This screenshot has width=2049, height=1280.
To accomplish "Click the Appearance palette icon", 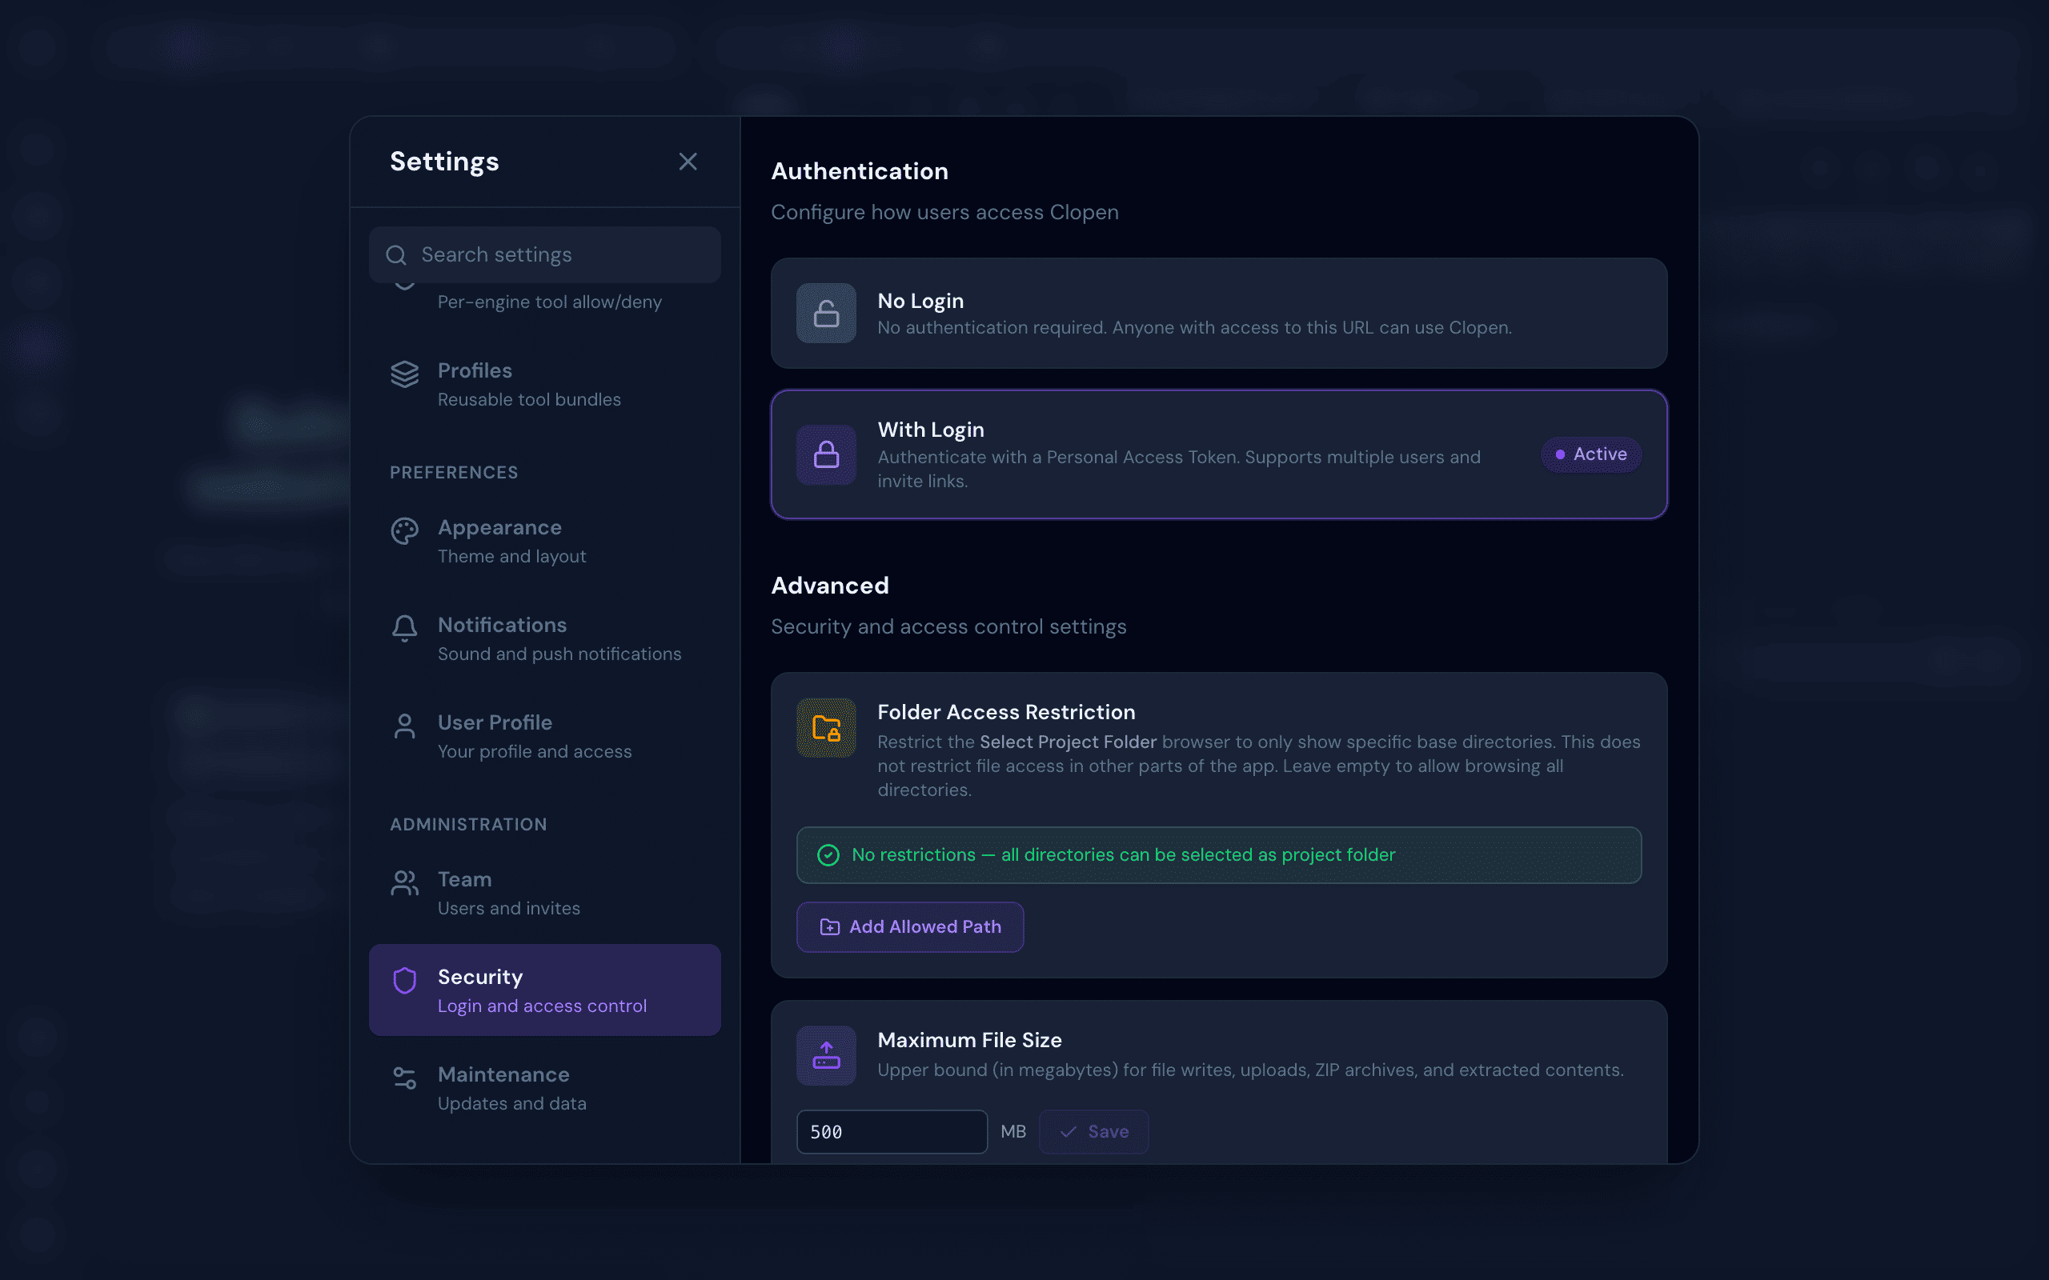I will 405,530.
